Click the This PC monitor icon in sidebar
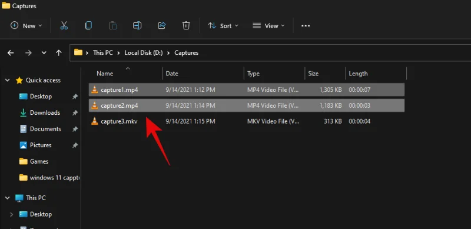The height and width of the screenshot is (229, 471). [x=19, y=198]
